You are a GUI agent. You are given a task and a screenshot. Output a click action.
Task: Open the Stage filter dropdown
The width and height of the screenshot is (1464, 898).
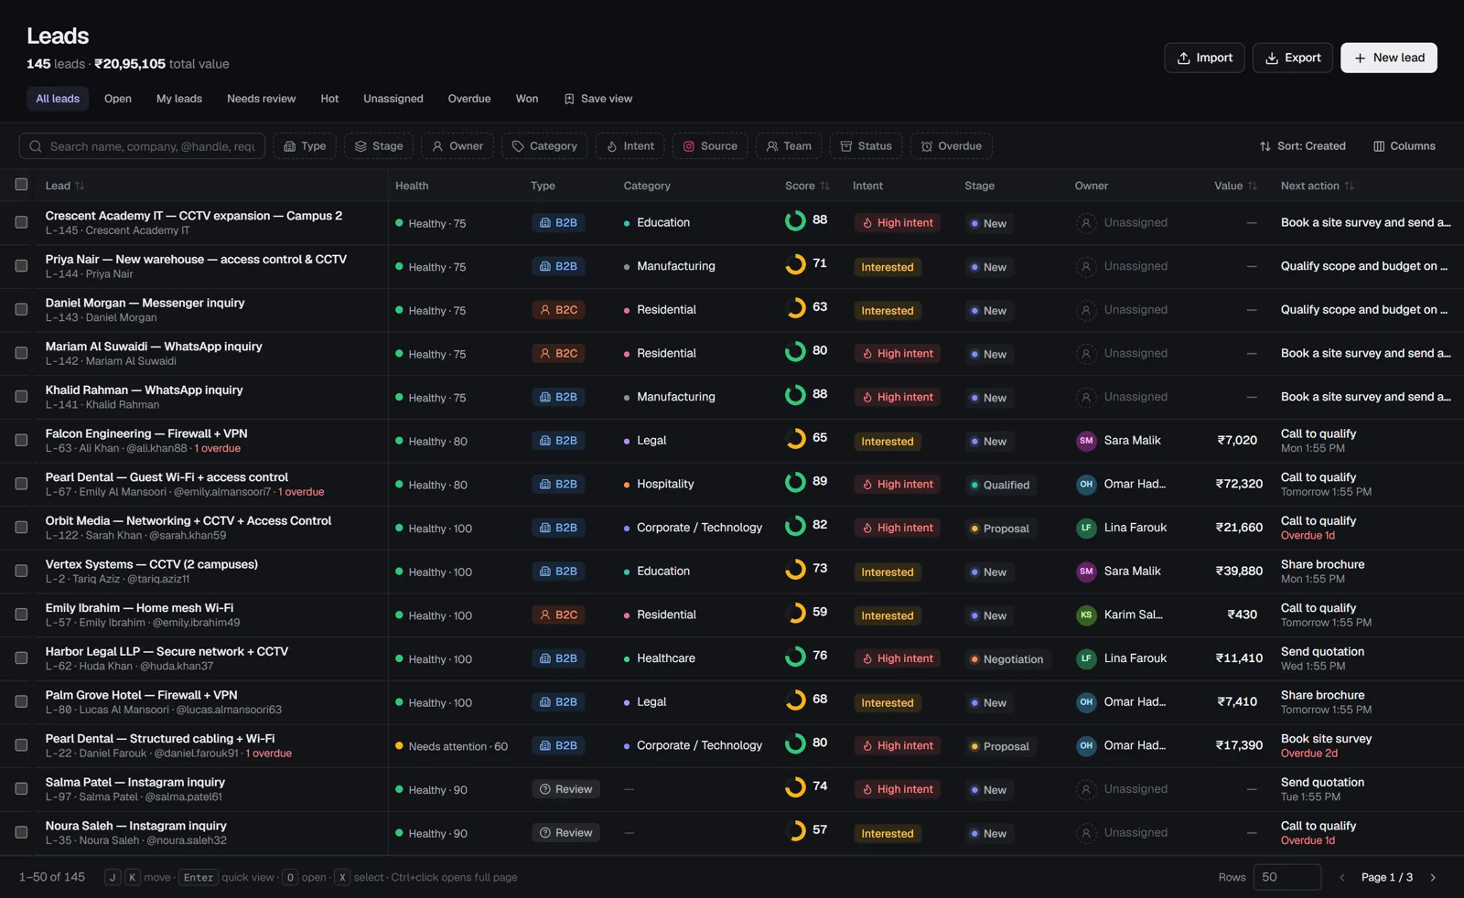click(378, 146)
